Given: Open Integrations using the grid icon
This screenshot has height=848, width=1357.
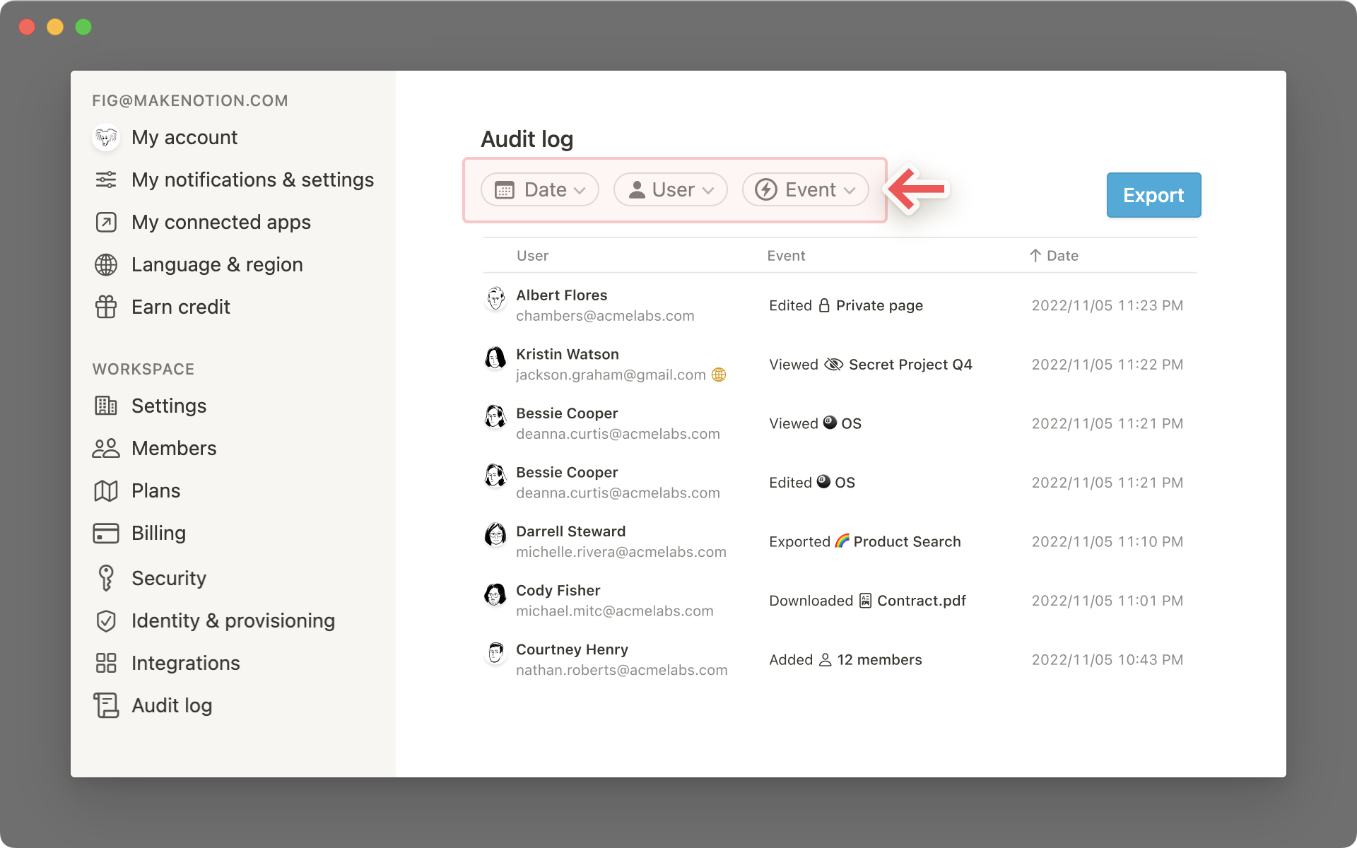Looking at the screenshot, I should pos(106,663).
